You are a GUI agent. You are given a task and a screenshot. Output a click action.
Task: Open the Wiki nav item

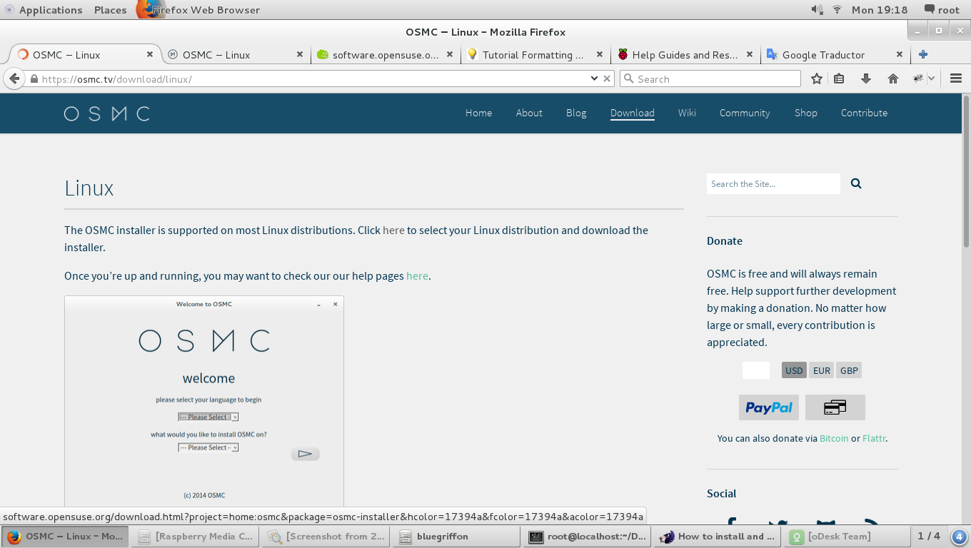point(687,113)
